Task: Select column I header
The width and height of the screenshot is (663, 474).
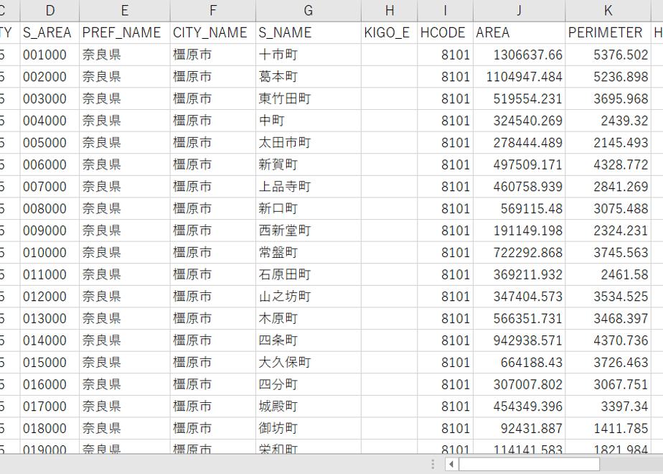Action: (446, 10)
